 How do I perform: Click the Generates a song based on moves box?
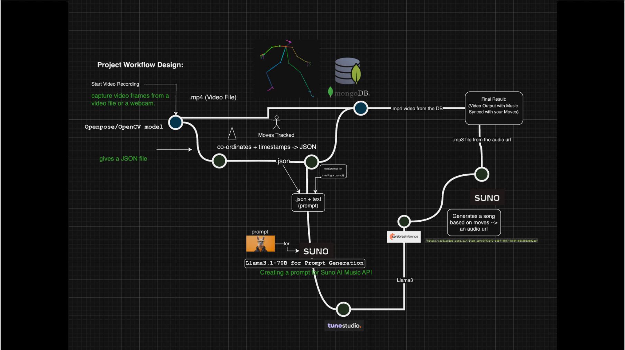tap(474, 222)
